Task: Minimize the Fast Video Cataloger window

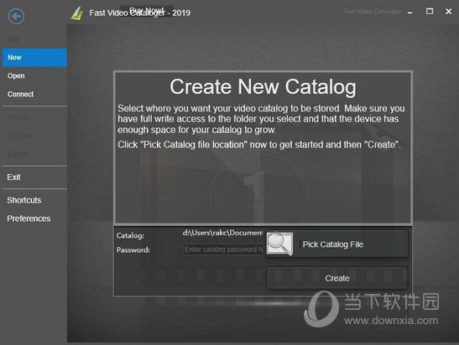Action: pyautogui.click(x=410, y=12)
